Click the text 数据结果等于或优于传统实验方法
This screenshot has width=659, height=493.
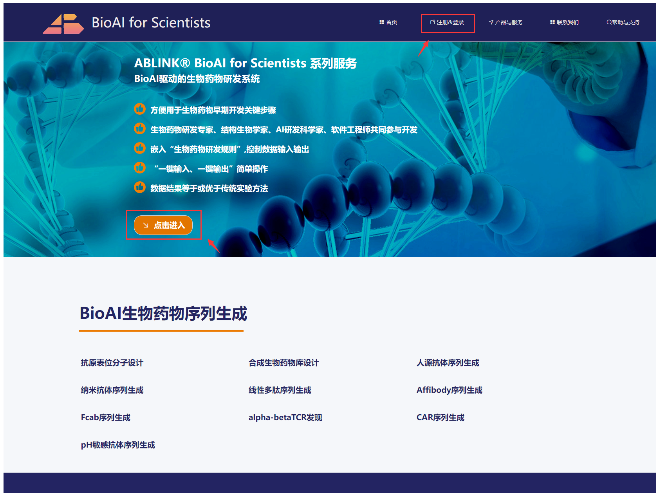pos(209,188)
